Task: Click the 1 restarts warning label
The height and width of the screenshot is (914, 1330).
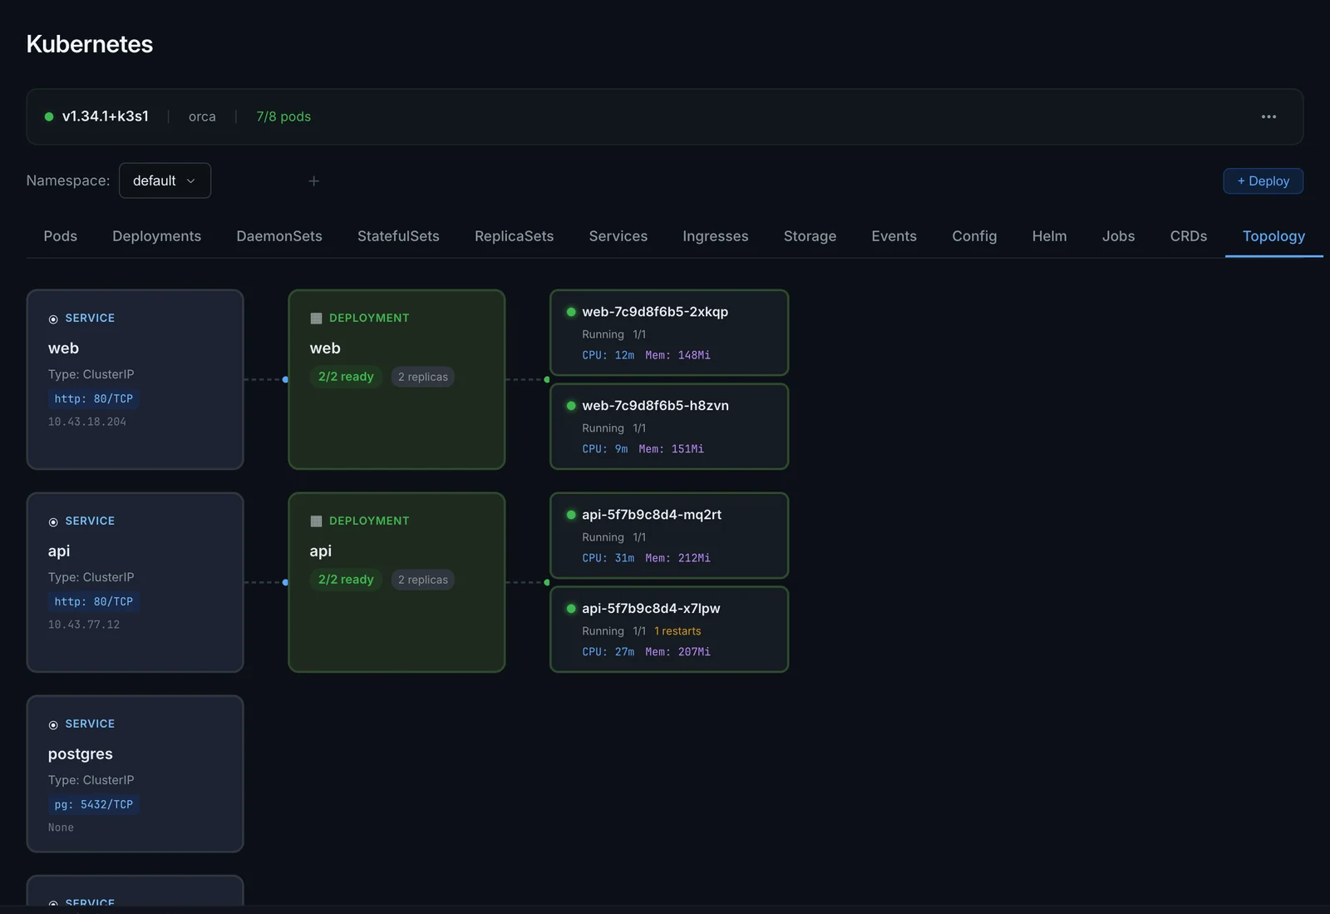Action: [677, 631]
